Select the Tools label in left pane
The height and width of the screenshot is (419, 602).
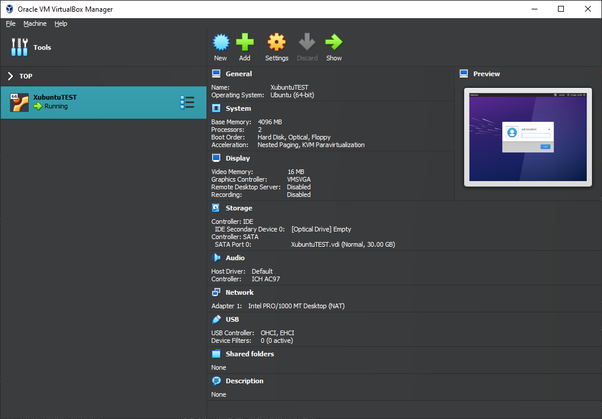tap(42, 47)
